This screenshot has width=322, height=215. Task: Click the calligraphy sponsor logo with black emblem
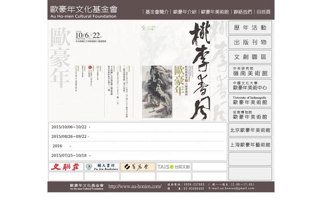tap(138, 167)
